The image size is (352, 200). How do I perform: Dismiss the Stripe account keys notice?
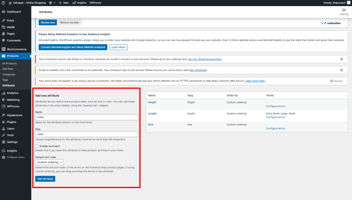(341, 59)
